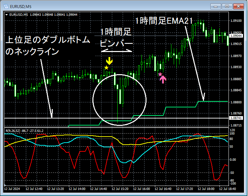
Task: Click the yellow star sell signal marker
Action: [106, 68]
